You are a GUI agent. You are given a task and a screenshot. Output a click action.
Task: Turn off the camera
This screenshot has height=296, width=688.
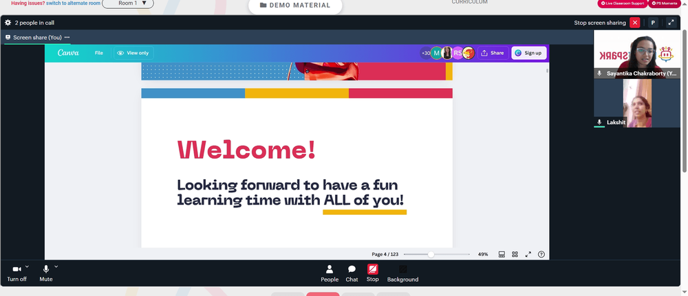click(x=17, y=273)
